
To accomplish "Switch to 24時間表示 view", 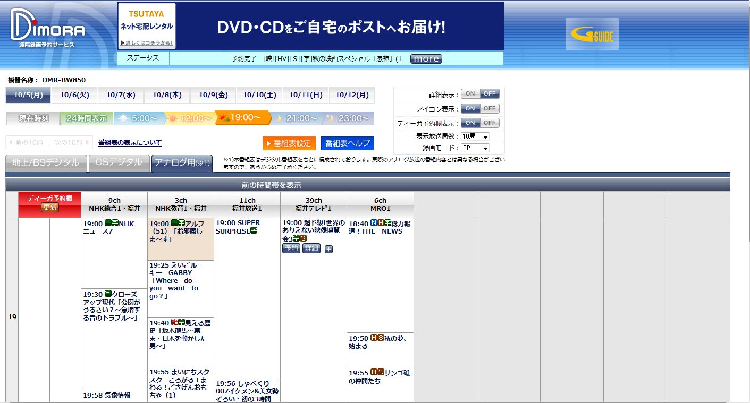I will [x=87, y=118].
